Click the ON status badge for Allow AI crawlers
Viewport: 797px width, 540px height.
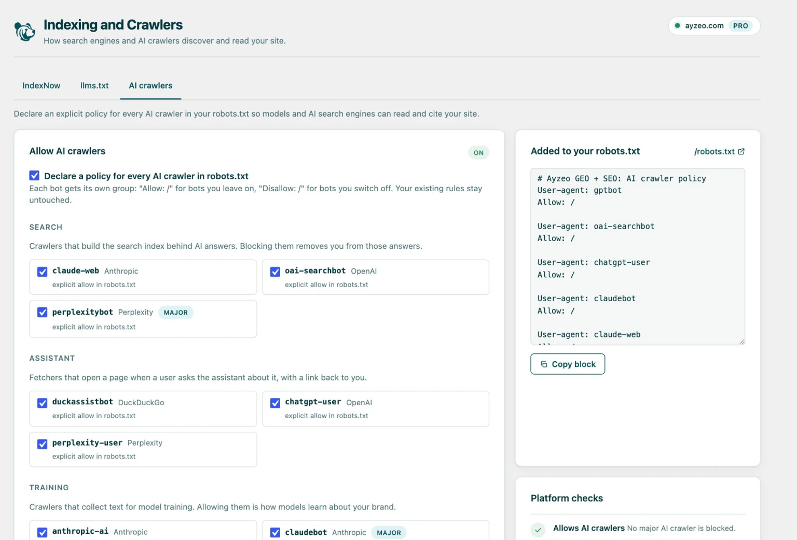coord(478,152)
